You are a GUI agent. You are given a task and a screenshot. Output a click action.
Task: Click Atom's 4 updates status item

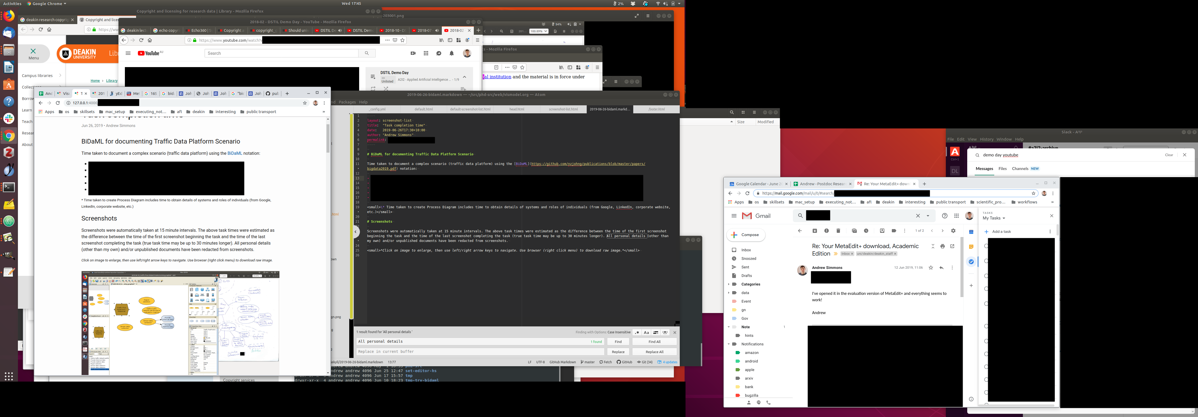point(667,362)
